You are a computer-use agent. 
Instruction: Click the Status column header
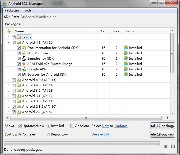pyautogui.click(x=147, y=31)
